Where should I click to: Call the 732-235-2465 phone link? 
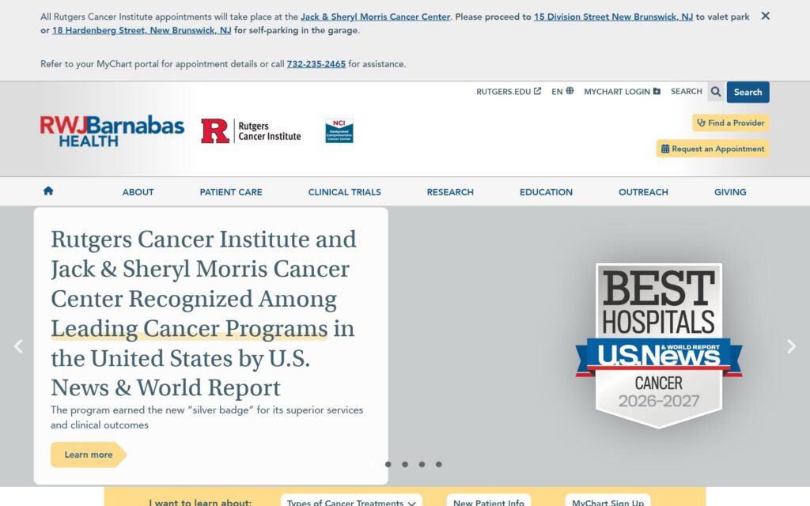point(316,64)
